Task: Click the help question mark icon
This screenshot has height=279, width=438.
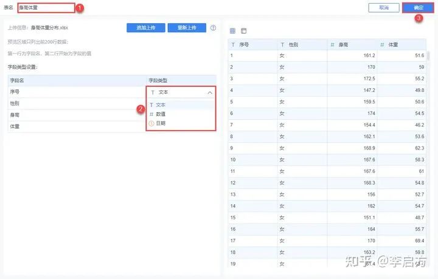Action: (213, 28)
